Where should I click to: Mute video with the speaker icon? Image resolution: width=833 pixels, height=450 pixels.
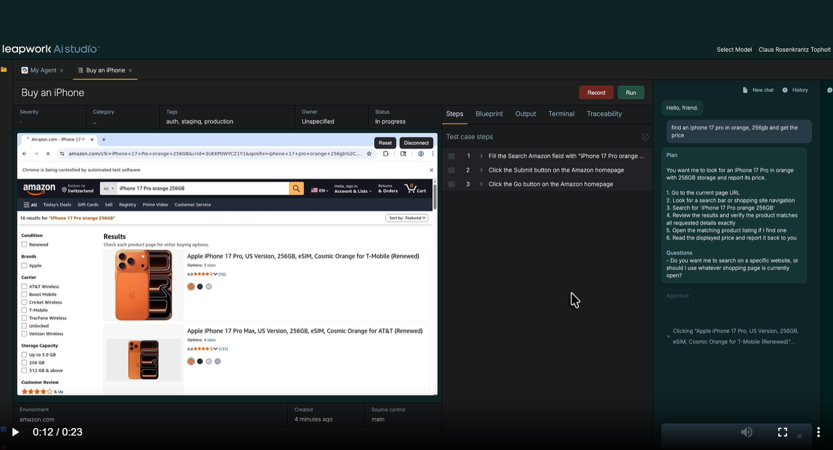(x=746, y=432)
